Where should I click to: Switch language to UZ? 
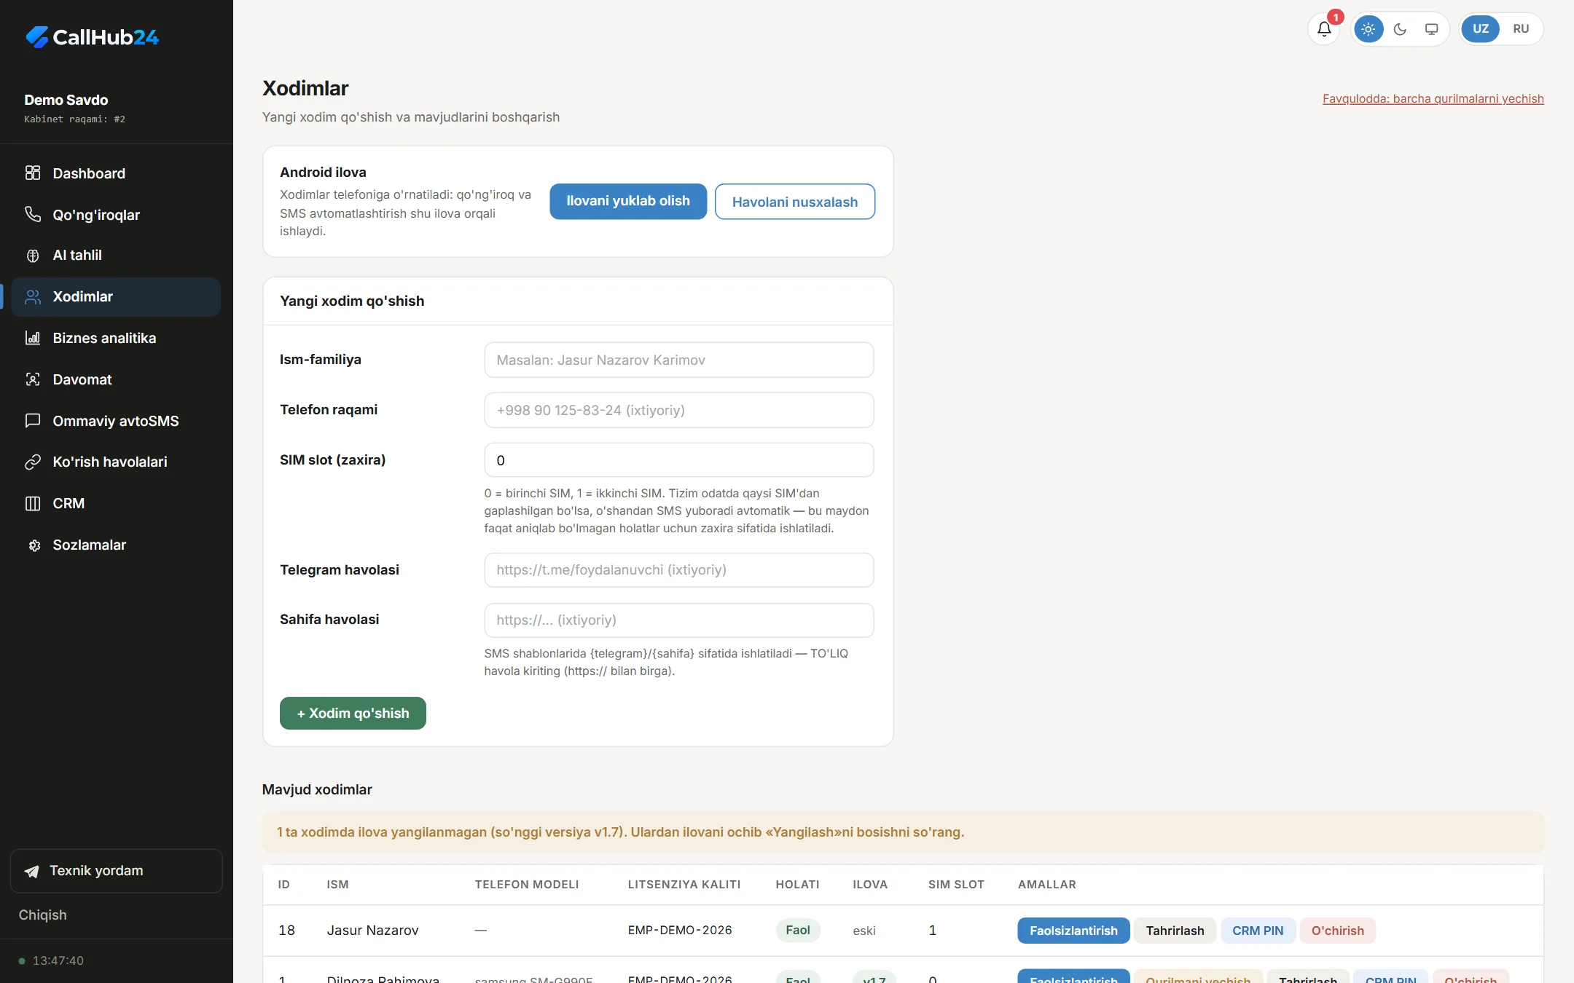click(x=1481, y=29)
